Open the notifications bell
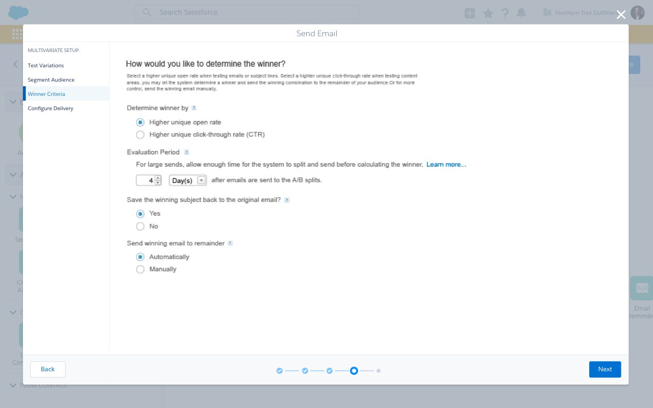Image resolution: width=653 pixels, height=408 pixels. tap(521, 13)
